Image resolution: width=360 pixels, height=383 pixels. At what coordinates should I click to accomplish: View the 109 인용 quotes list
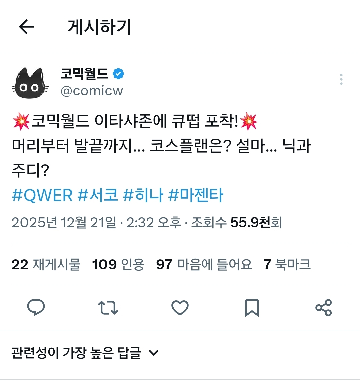118,264
